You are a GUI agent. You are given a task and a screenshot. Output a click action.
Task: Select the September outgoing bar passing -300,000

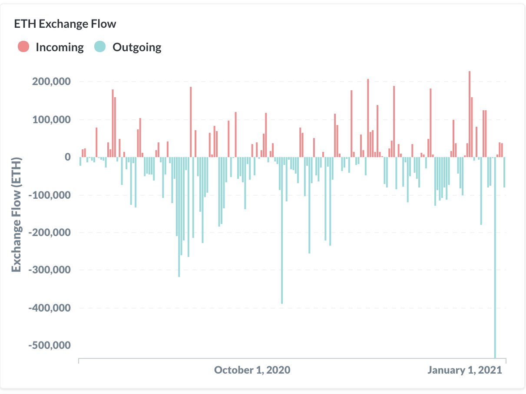pyautogui.click(x=179, y=217)
